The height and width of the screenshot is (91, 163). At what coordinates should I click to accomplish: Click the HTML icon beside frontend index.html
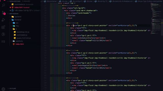(14, 44)
